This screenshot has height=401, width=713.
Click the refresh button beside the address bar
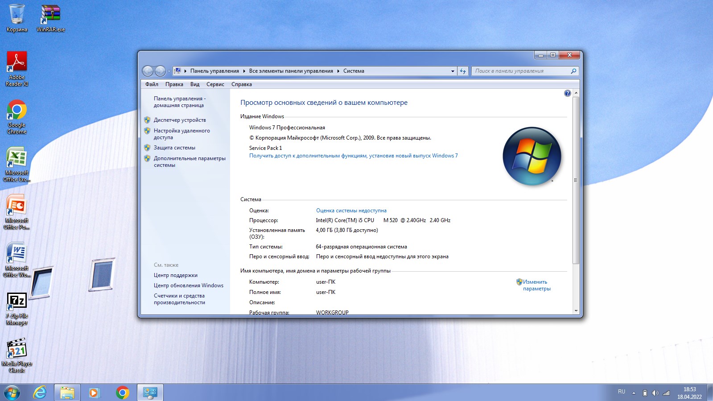(x=463, y=71)
